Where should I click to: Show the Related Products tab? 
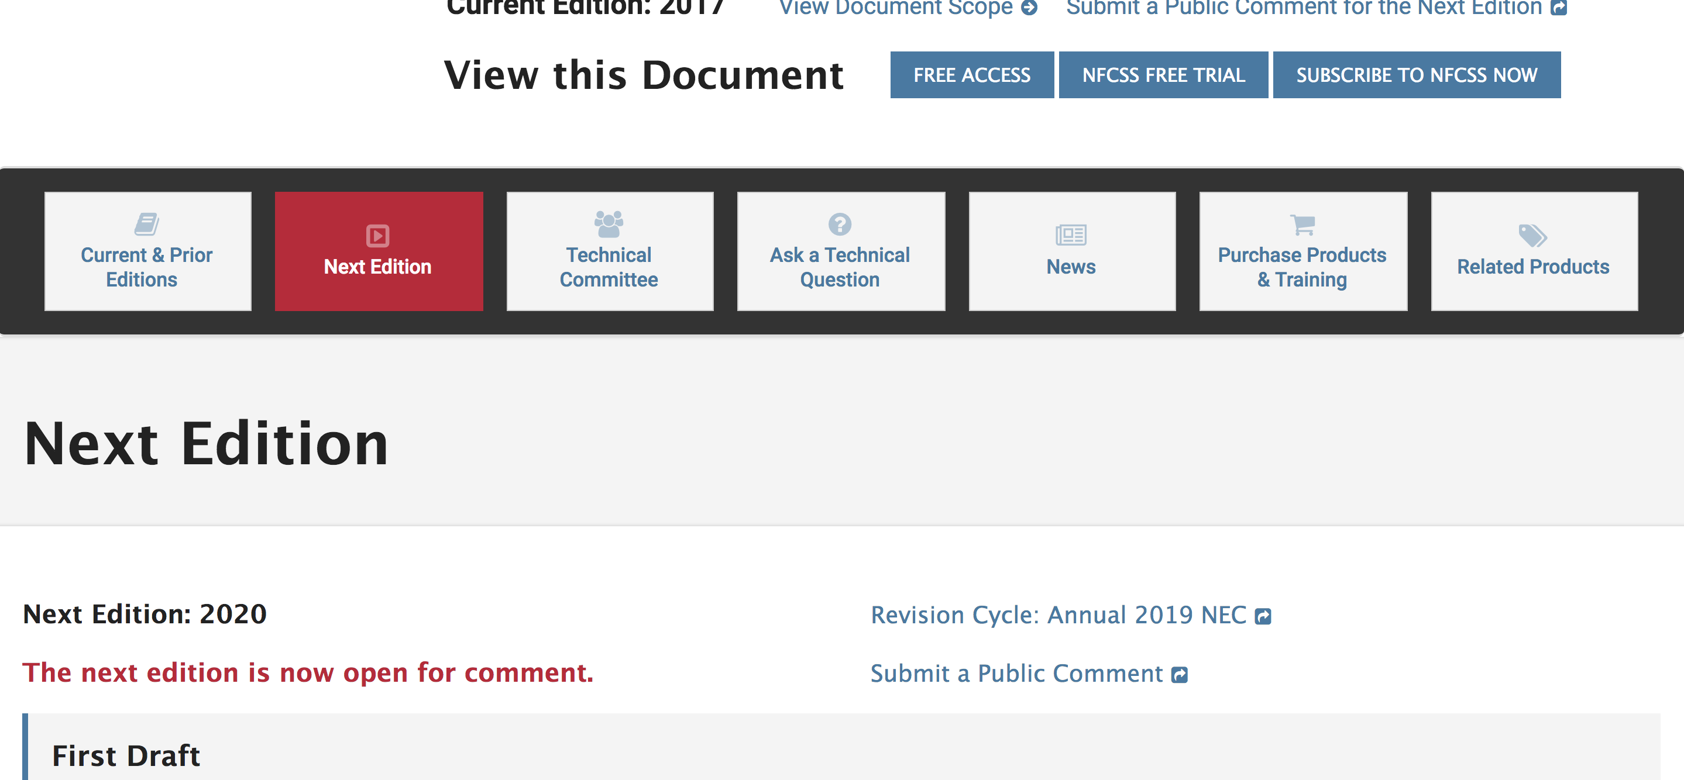pyautogui.click(x=1534, y=251)
